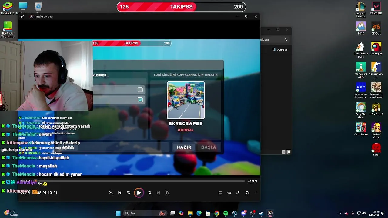This screenshot has width=388, height=218.
Task: Select the Clash of Clans icon
Action: coord(376,131)
